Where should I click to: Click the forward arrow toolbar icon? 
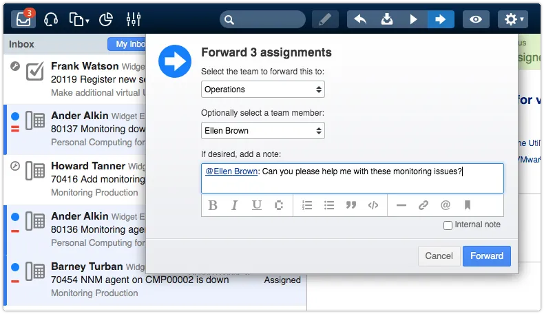(x=441, y=19)
